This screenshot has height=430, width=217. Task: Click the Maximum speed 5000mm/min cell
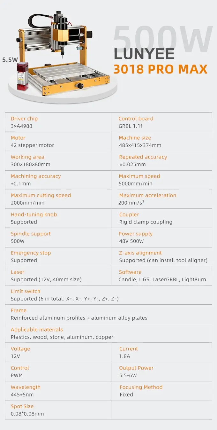(x=161, y=180)
